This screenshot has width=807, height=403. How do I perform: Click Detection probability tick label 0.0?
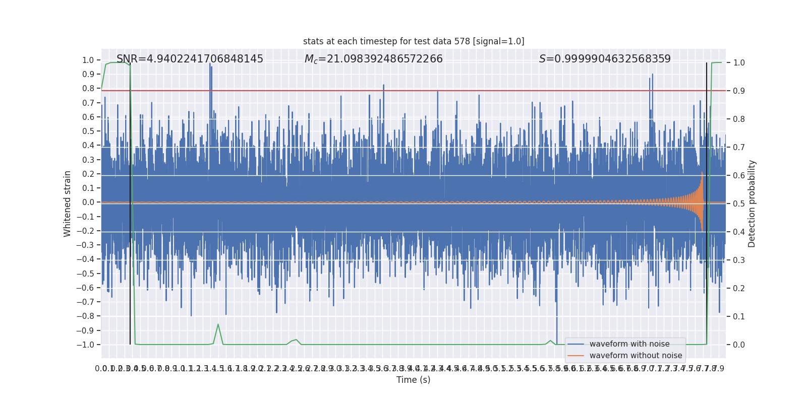click(739, 345)
